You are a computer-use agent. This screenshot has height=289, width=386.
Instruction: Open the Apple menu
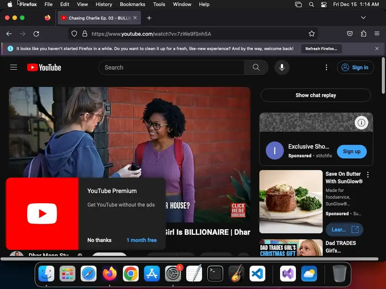[10, 4]
